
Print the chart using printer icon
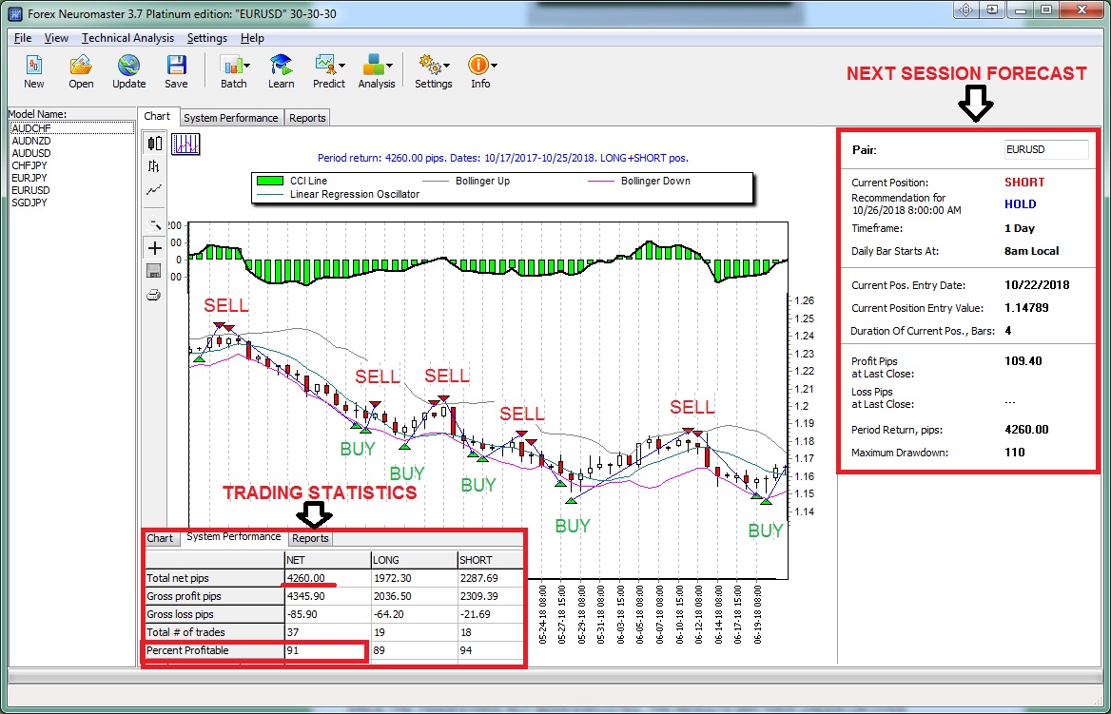tap(154, 295)
